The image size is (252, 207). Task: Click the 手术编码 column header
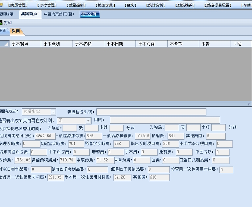[25, 44]
